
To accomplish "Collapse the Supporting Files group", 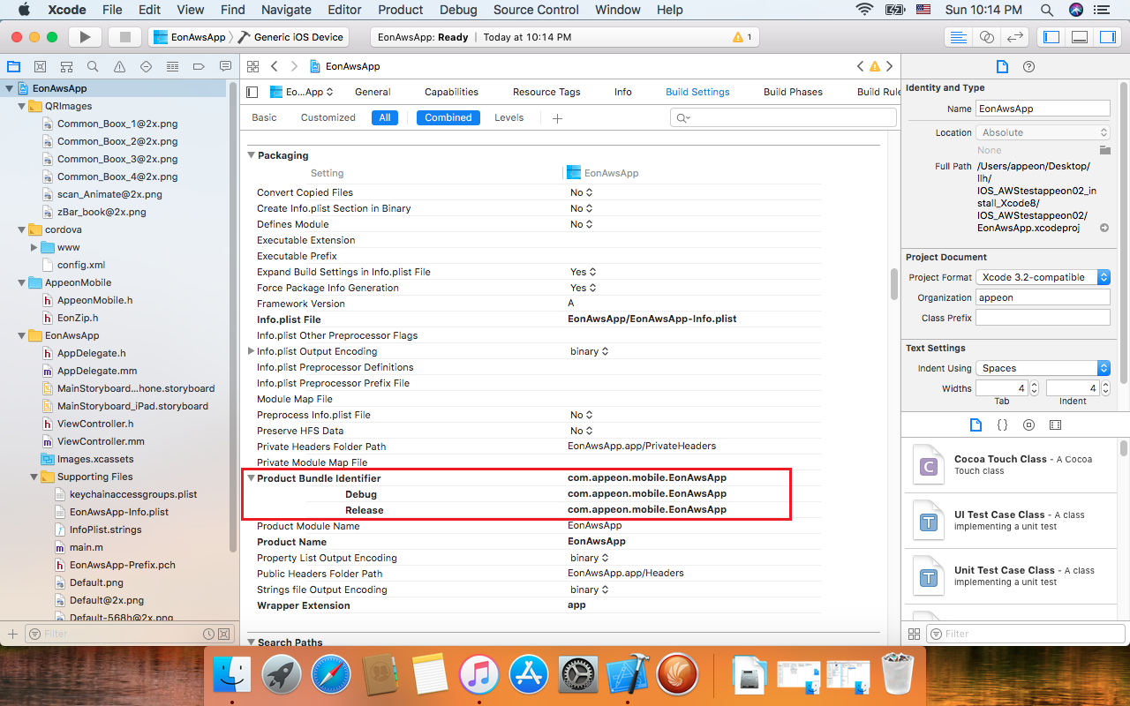I will (x=34, y=477).
